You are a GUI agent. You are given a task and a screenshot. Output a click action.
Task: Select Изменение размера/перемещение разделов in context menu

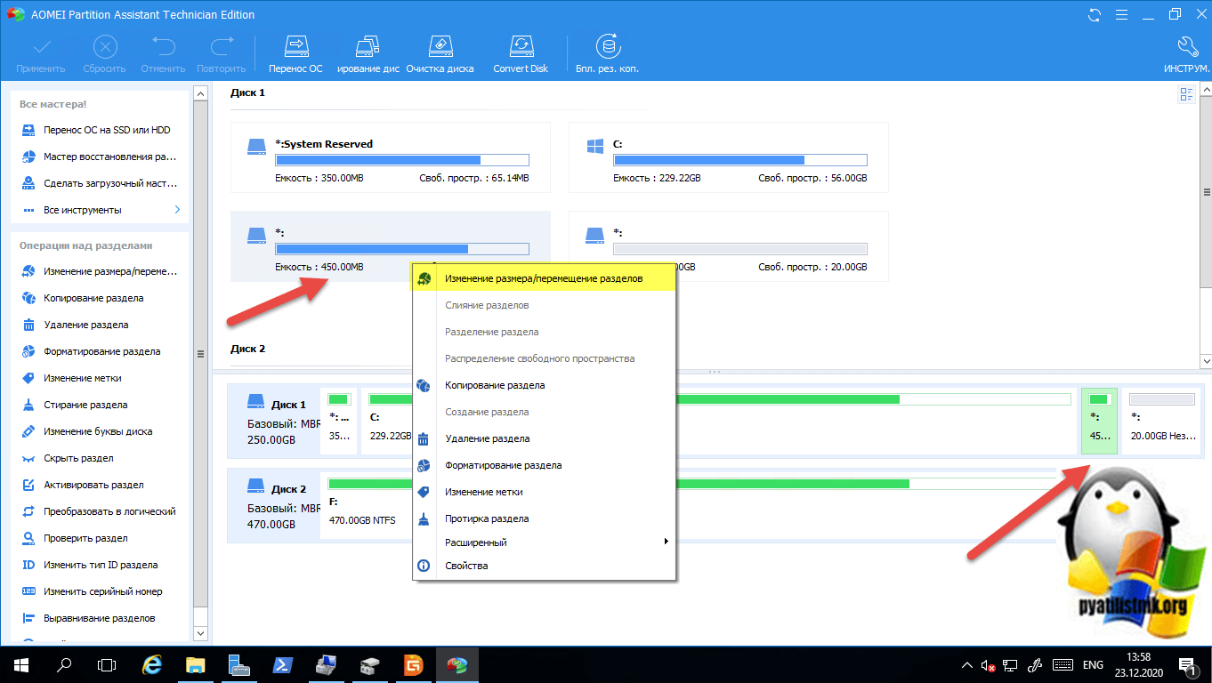click(x=543, y=279)
